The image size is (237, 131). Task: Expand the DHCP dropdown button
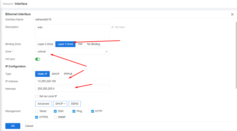tap(60, 104)
